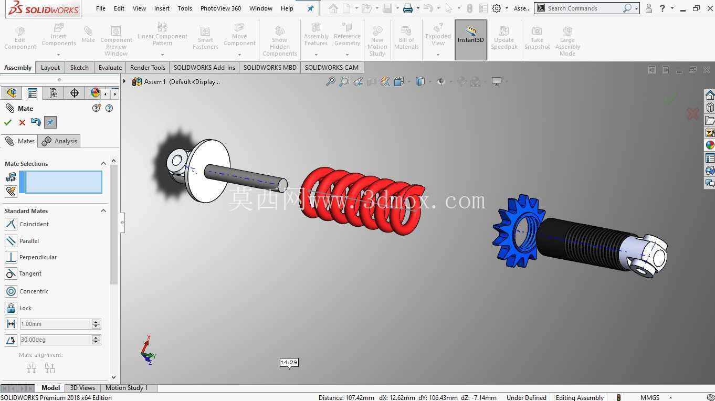The width and height of the screenshot is (715, 401).
Task: Confirm the mate with green checkmark
Action: [x=8, y=122]
